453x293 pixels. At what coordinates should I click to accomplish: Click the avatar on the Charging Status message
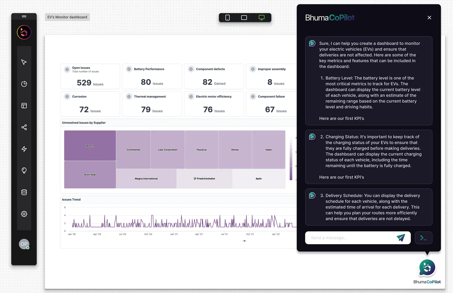click(x=312, y=137)
